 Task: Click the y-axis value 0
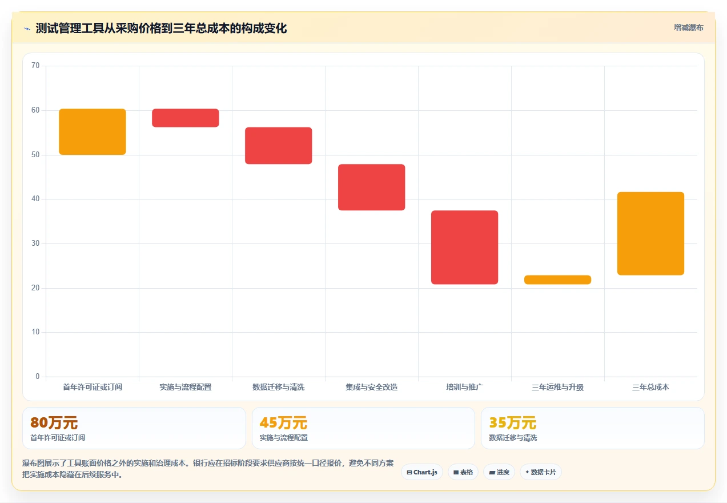tap(38, 377)
